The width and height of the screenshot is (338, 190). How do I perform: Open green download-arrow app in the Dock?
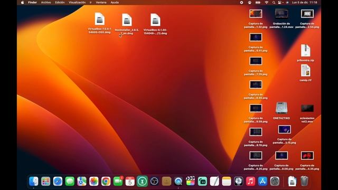(142, 182)
